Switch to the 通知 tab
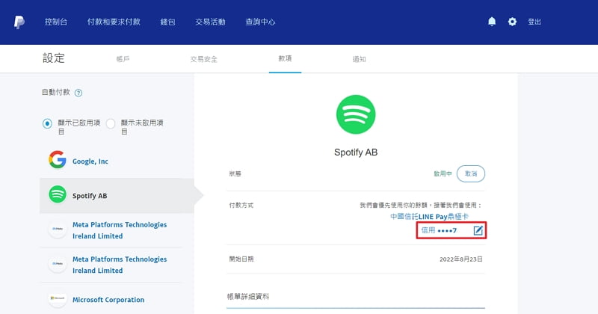The width and height of the screenshot is (598, 314). coord(359,59)
